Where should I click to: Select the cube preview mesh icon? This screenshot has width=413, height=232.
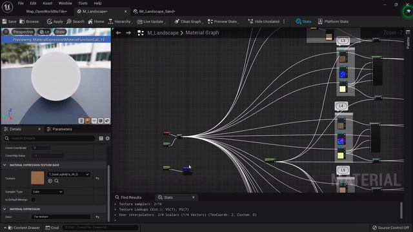(101, 121)
